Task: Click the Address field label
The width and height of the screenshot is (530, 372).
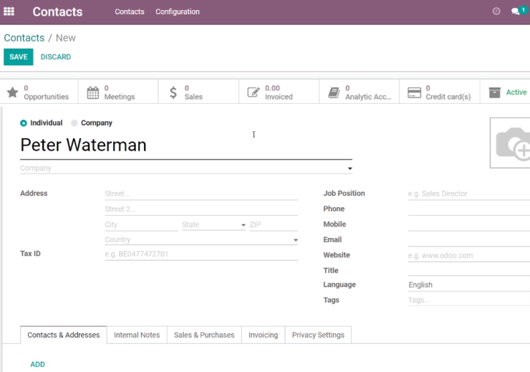Action: (x=34, y=194)
